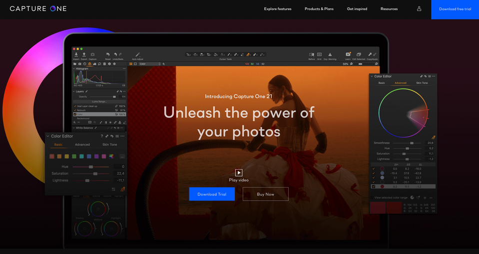The height and width of the screenshot is (254, 479).
Task: Add a new color range with plus icon
Action: click(425, 198)
